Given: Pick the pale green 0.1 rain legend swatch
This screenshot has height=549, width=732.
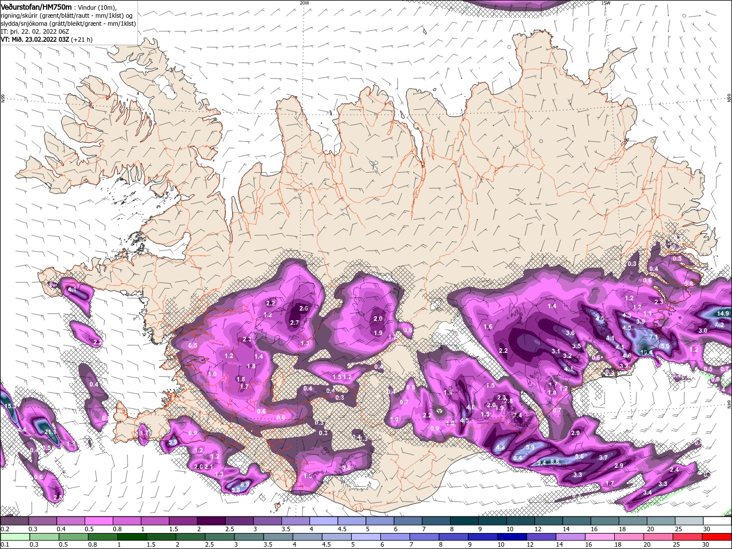Looking at the screenshot, I should (x=15, y=537).
